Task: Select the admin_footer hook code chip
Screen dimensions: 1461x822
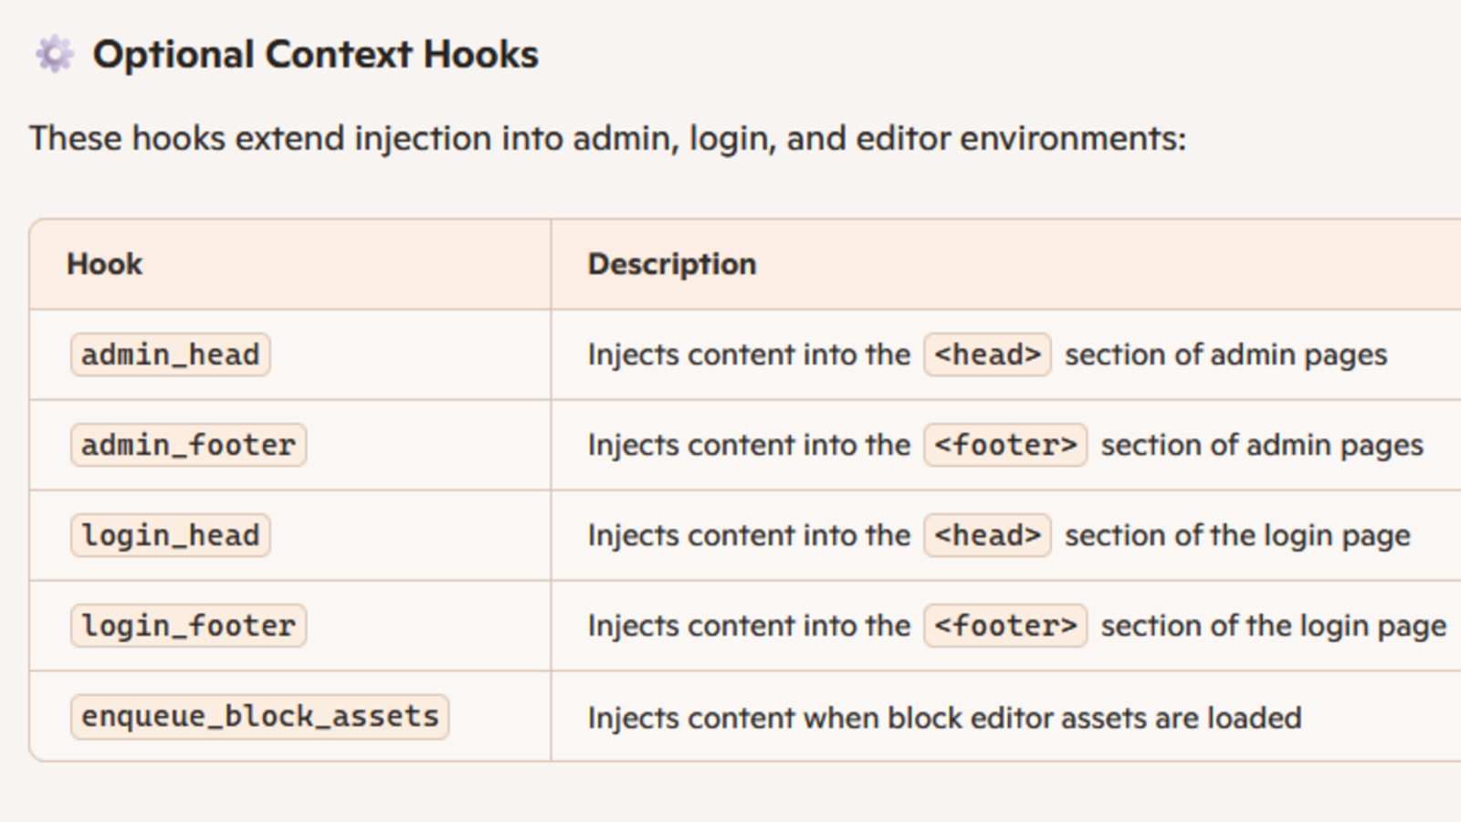Action: [188, 445]
